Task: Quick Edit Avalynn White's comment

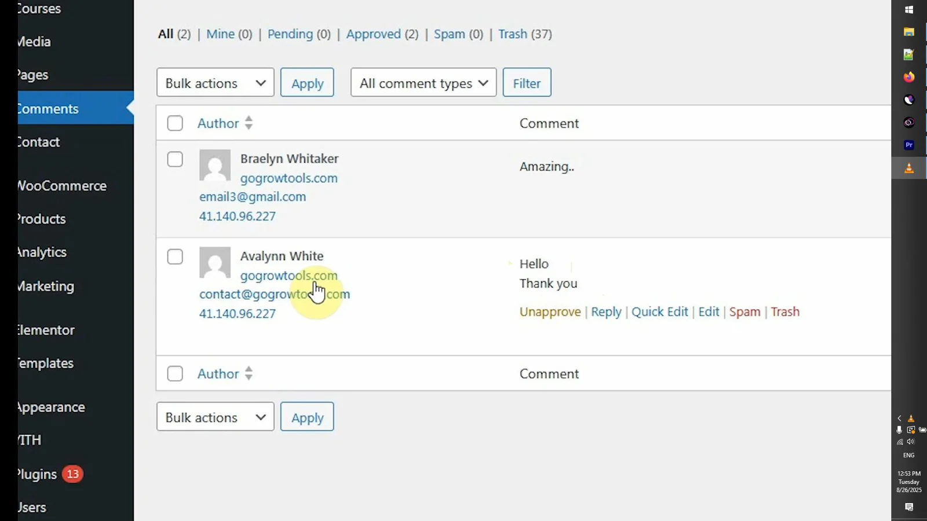Action: (x=659, y=311)
